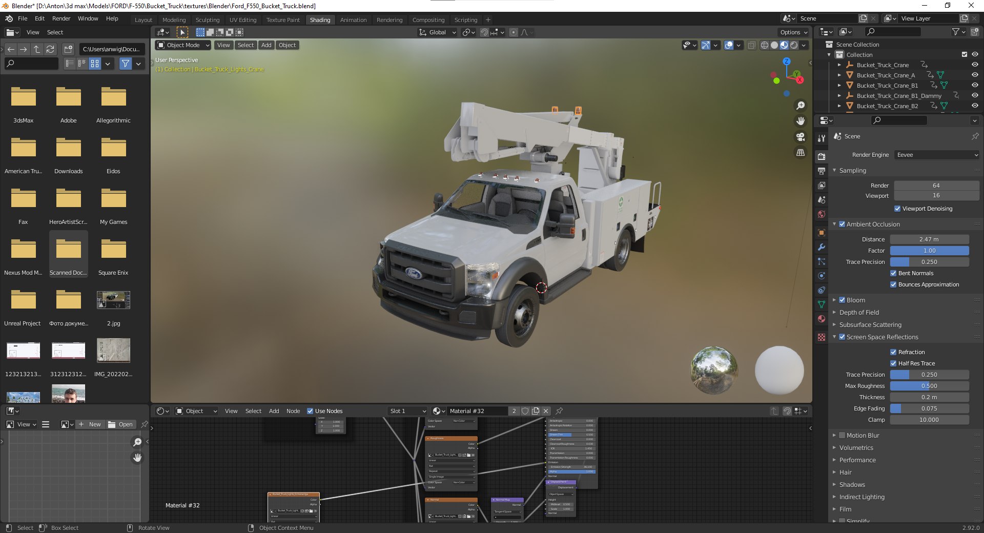984x533 pixels.
Task: Disable Ambient Occlusion checkbox
Action: [842, 224]
